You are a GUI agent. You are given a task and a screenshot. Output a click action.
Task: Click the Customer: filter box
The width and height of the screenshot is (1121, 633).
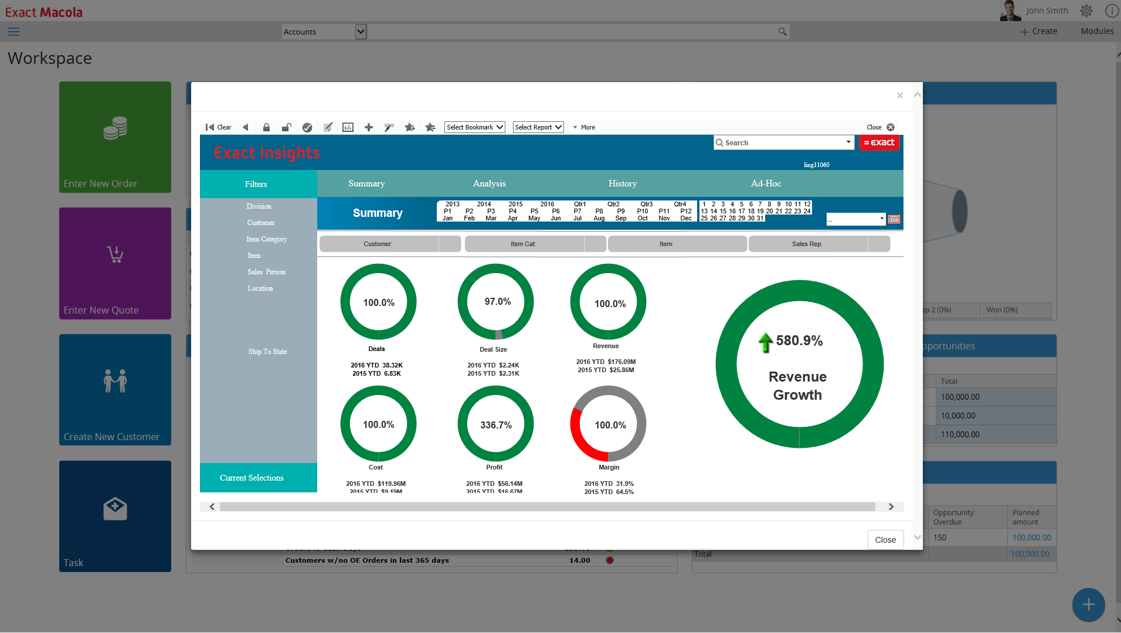pyautogui.click(x=390, y=244)
